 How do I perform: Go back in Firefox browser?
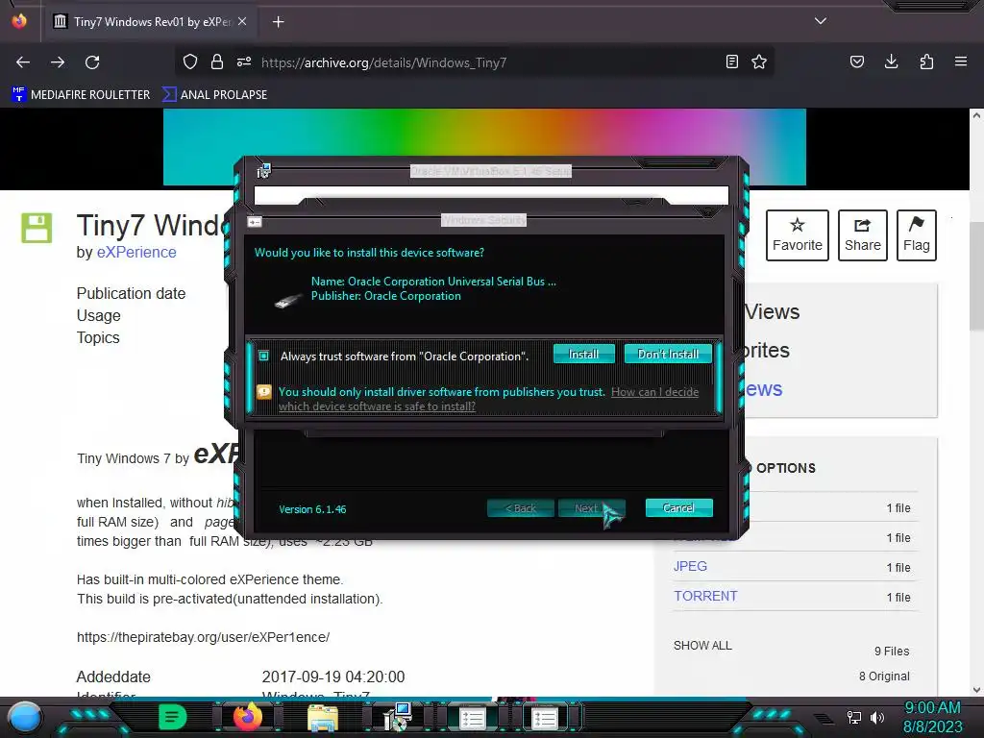tap(23, 62)
